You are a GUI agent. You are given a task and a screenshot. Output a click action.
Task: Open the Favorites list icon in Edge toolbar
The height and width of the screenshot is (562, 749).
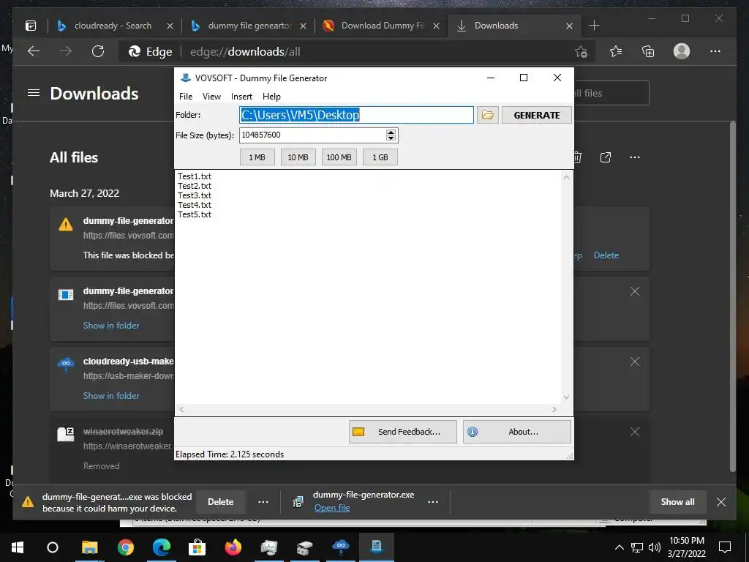tap(616, 51)
